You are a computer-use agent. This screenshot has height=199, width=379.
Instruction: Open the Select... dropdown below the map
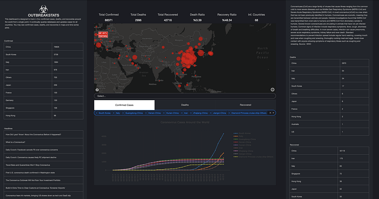coord(185,96)
